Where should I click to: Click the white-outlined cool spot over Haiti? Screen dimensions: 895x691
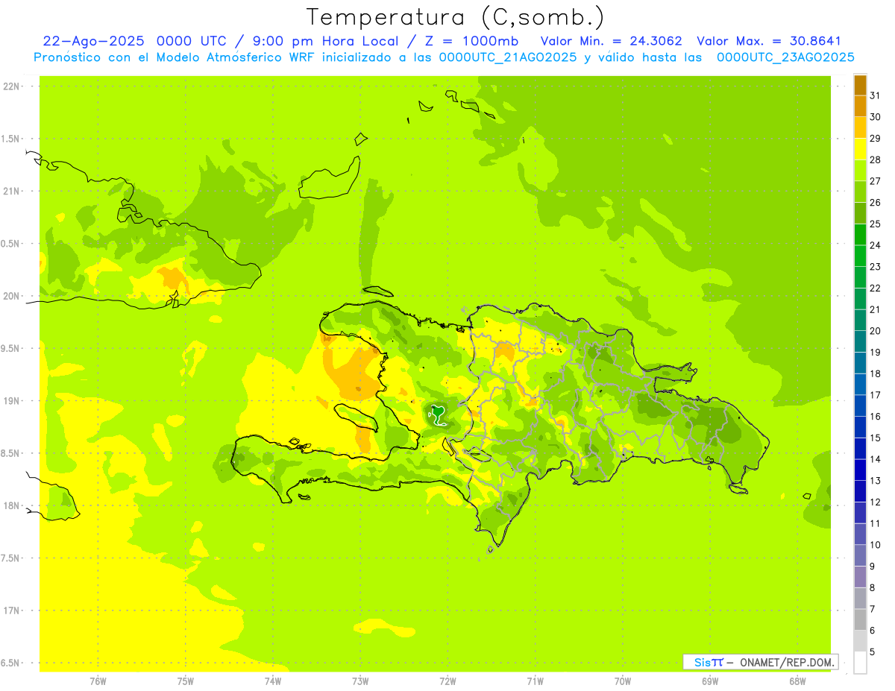(439, 414)
